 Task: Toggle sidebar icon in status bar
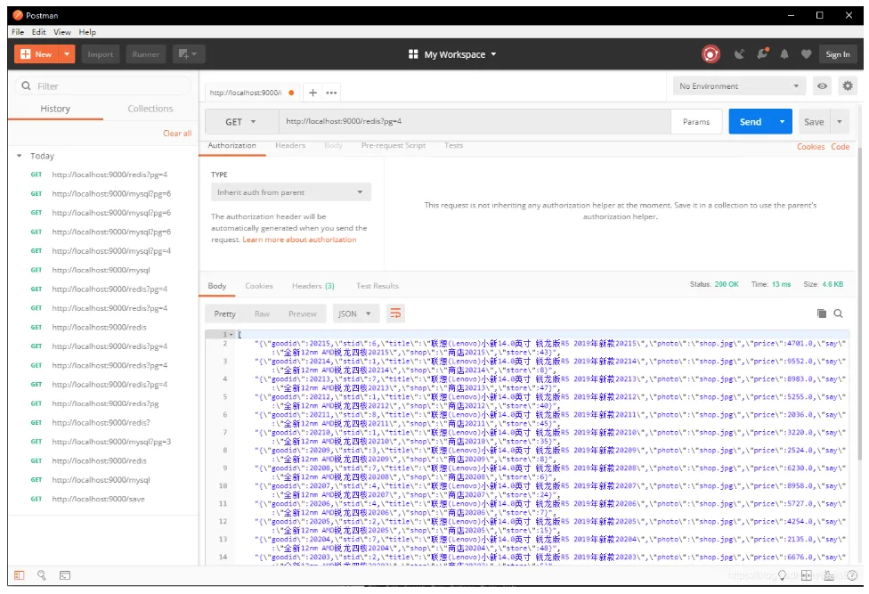coord(20,575)
